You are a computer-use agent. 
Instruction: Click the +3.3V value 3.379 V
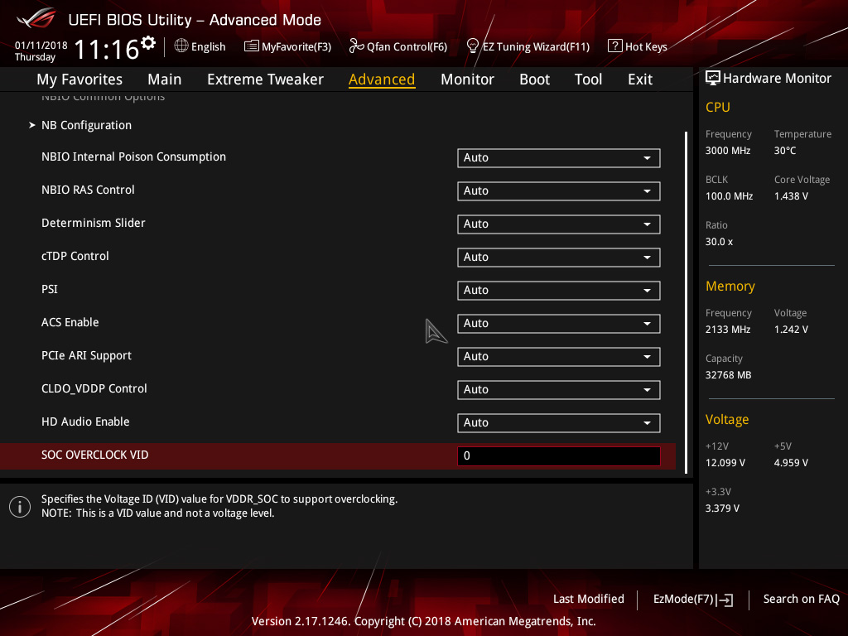pyautogui.click(x=722, y=508)
